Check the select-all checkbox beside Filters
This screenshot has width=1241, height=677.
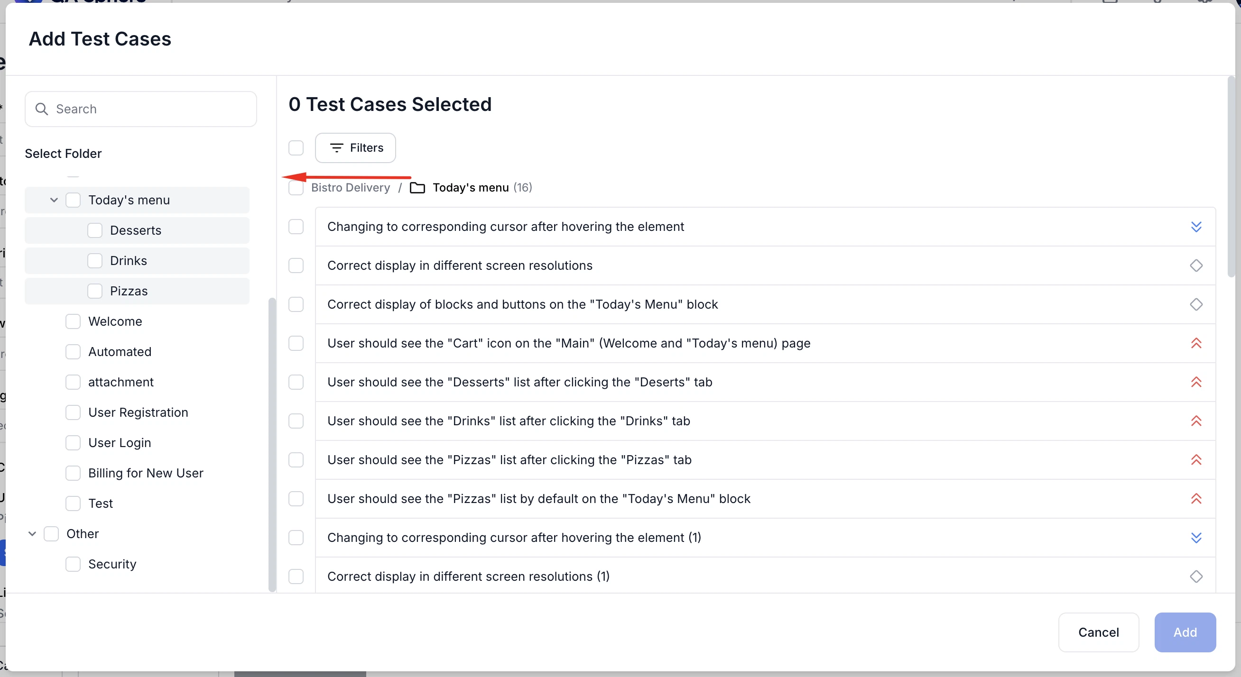pos(296,148)
